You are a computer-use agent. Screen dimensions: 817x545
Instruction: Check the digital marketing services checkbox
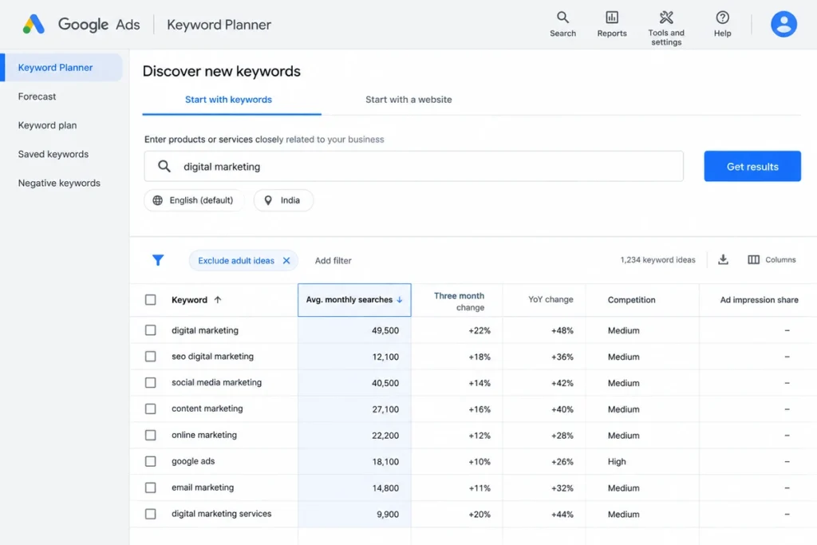(x=151, y=514)
